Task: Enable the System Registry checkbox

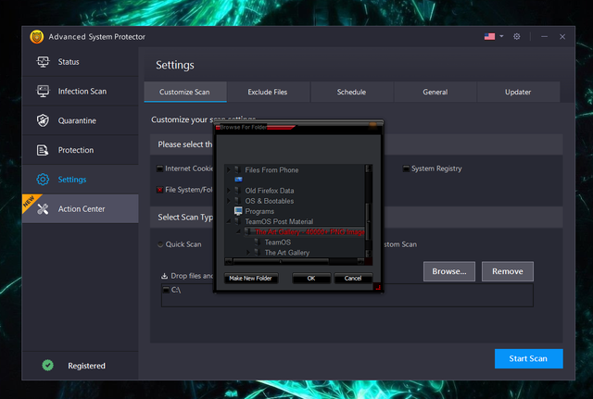Action: pyautogui.click(x=406, y=168)
